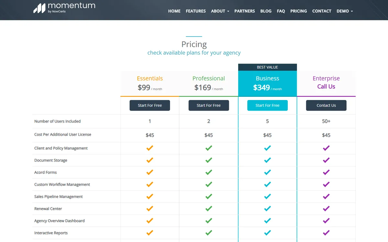Viewport: 388px width, 242px height.
Task: Click Business checkmark for Custom Workflow Management
Action: 267,184
